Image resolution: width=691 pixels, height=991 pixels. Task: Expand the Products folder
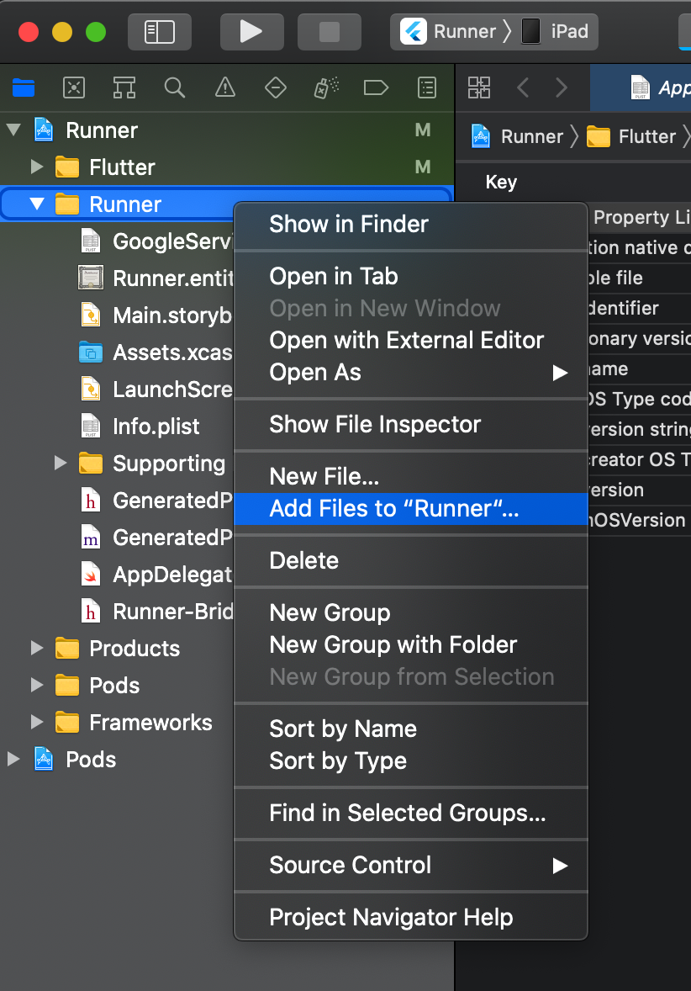37,649
